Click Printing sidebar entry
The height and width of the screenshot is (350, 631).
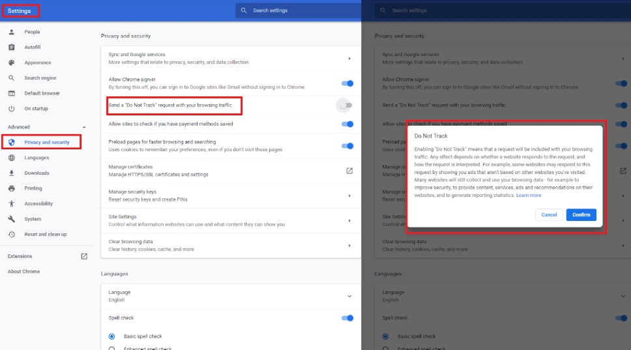[33, 188]
